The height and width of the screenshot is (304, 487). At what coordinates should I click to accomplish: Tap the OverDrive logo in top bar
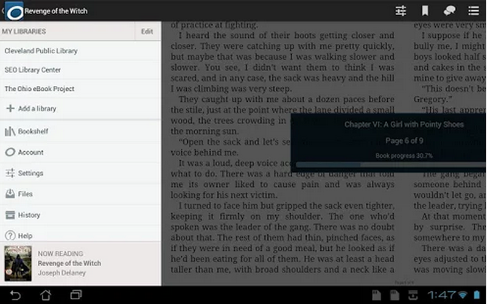pos(14,11)
